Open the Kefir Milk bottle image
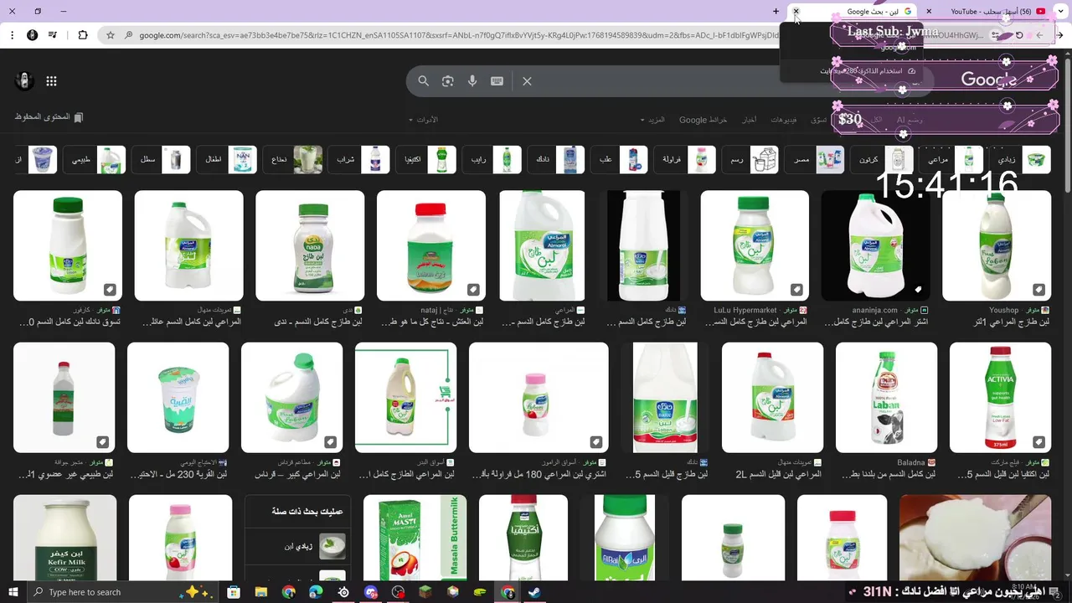 [x=64, y=537]
